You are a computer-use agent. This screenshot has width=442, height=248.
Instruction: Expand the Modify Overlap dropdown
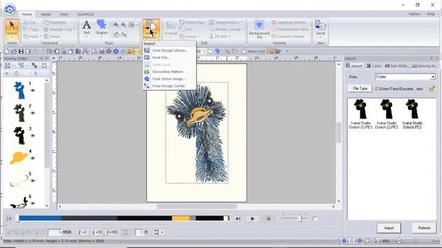click(x=243, y=29)
